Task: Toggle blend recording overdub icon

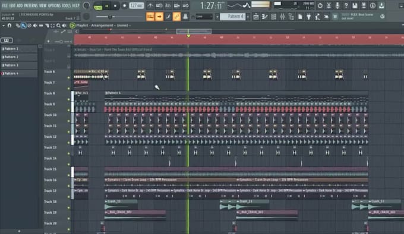Action: pyautogui.click(x=177, y=5)
